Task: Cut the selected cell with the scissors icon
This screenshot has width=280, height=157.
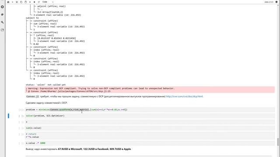Action: [17, 2]
